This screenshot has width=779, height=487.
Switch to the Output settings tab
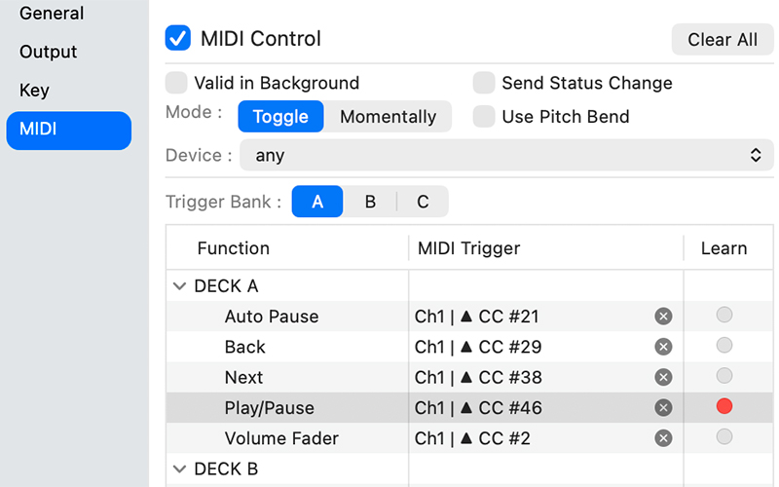pos(48,52)
